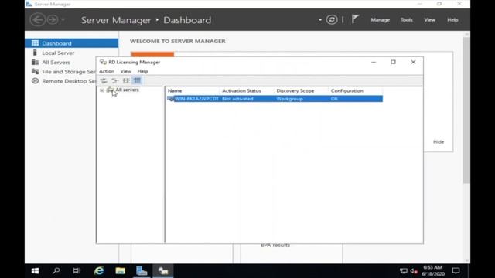Viewport: 495px width, 278px height.
Task: Click the Server Manager vertical scrollbar
Action: click(466, 110)
